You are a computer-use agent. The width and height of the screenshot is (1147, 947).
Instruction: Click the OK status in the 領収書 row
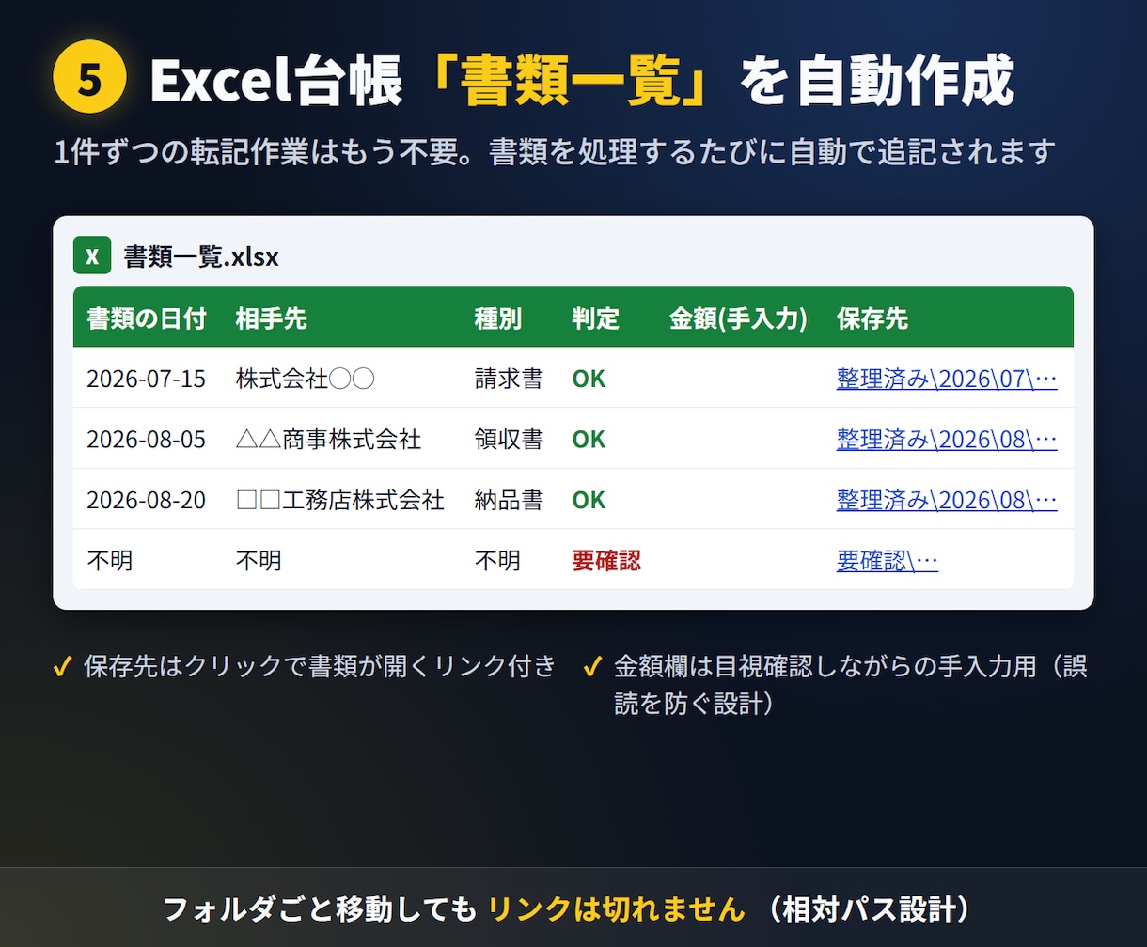coord(589,439)
